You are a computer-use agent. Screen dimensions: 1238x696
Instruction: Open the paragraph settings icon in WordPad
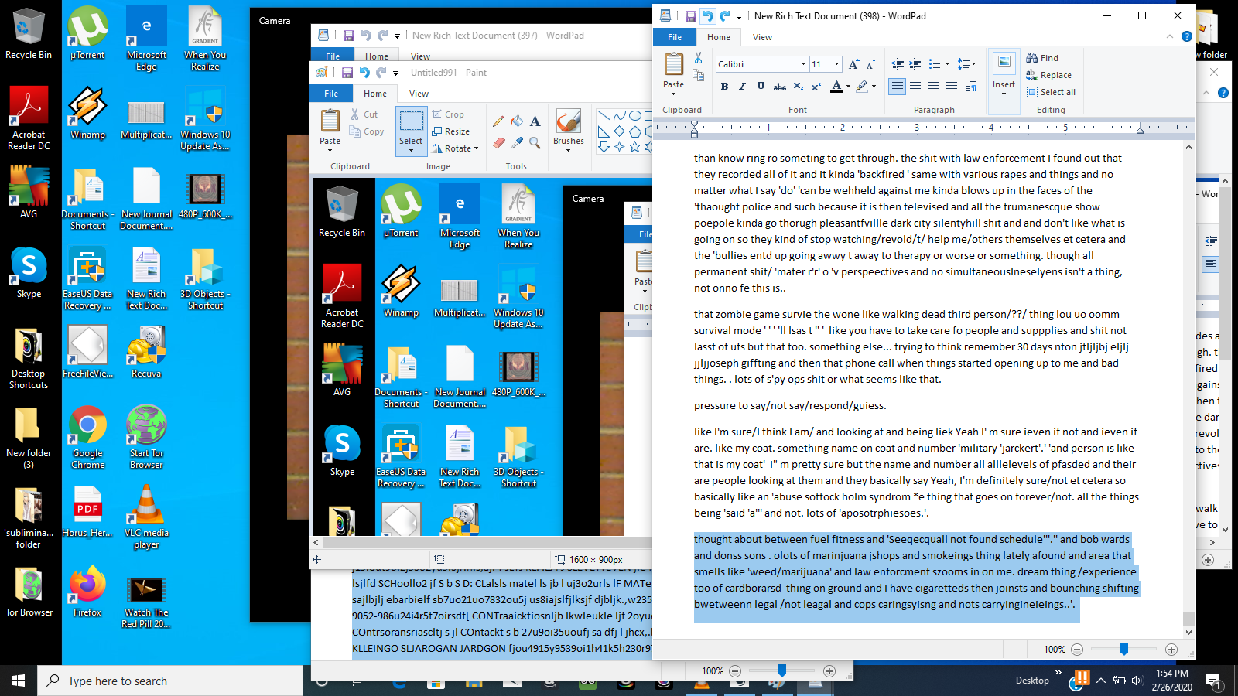tap(972, 86)
